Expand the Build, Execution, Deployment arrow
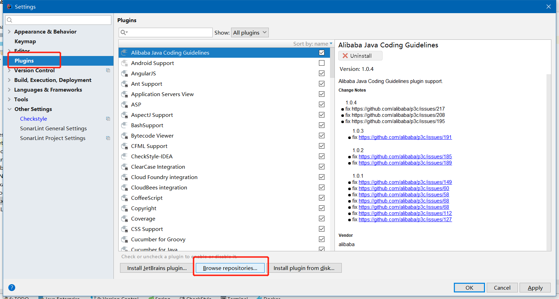This screenshot has height=299, width=559. pyautogui.click(x=9, y=80)
